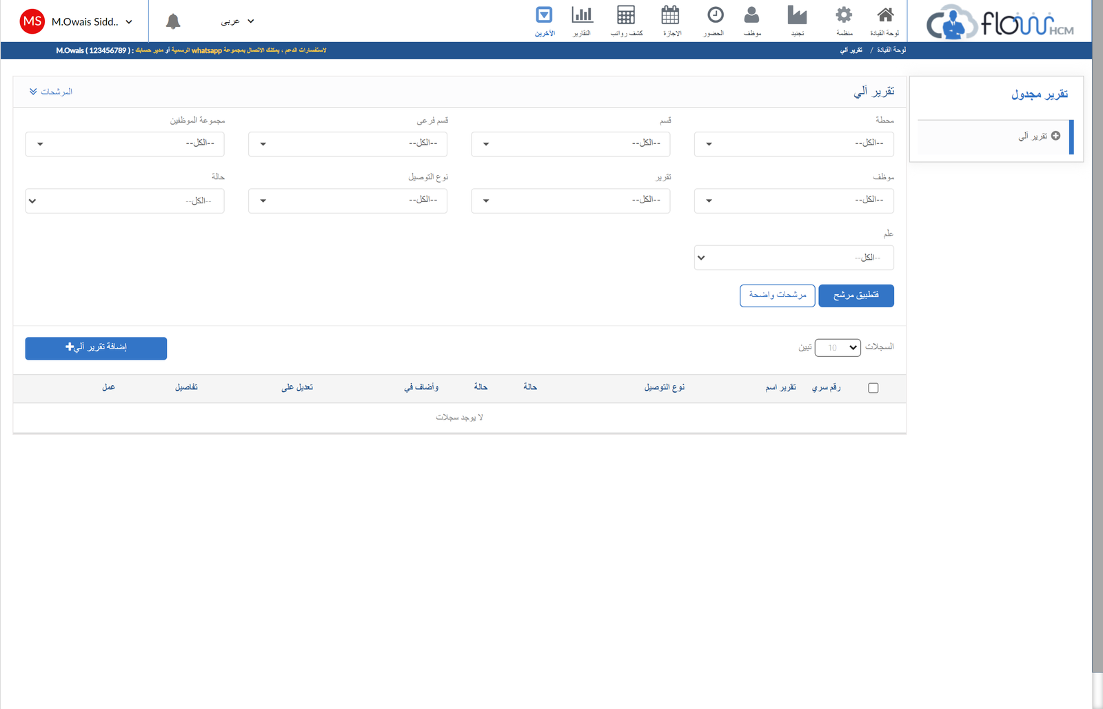Click the موظف person icon
Image resolution: width=1103 pixels, height=709 pixels.
(x=751, y=16)
